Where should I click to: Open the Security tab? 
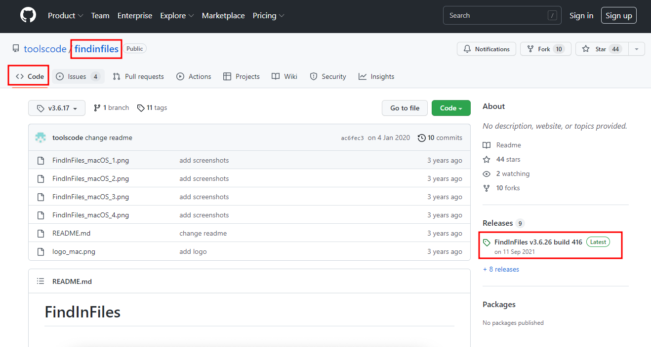tap(328, 76)
